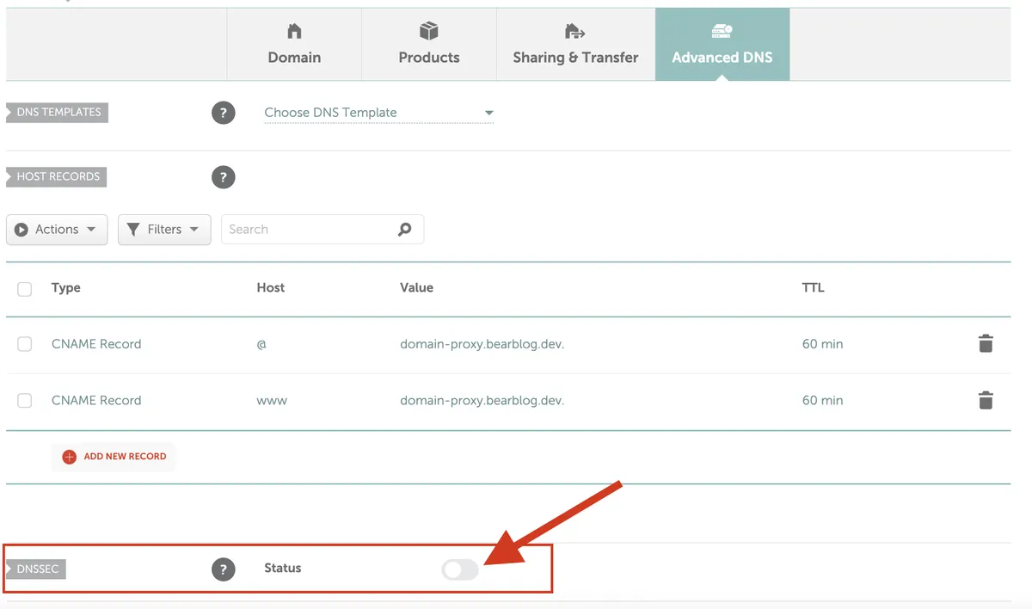Click domain-proxy.bearblog.dev. value in the @ row
Screen dimensions: 1032x609
click(x=482, y=344)
